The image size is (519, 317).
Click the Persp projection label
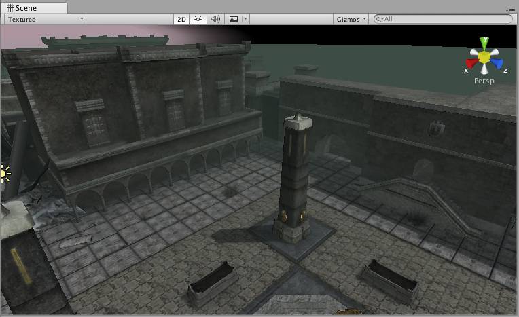click(x=484, y=81)
